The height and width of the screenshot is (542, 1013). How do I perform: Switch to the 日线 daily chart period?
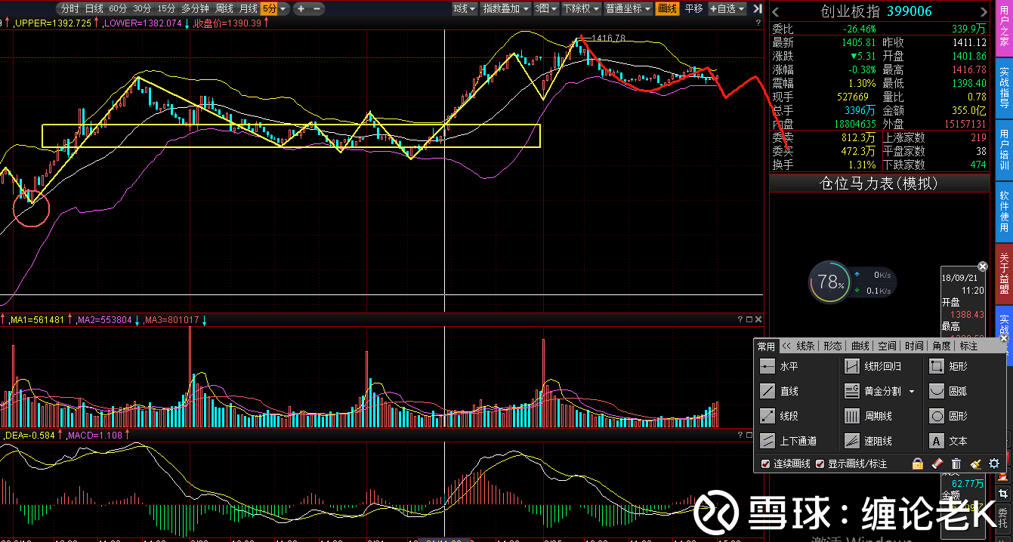(94, 8)
